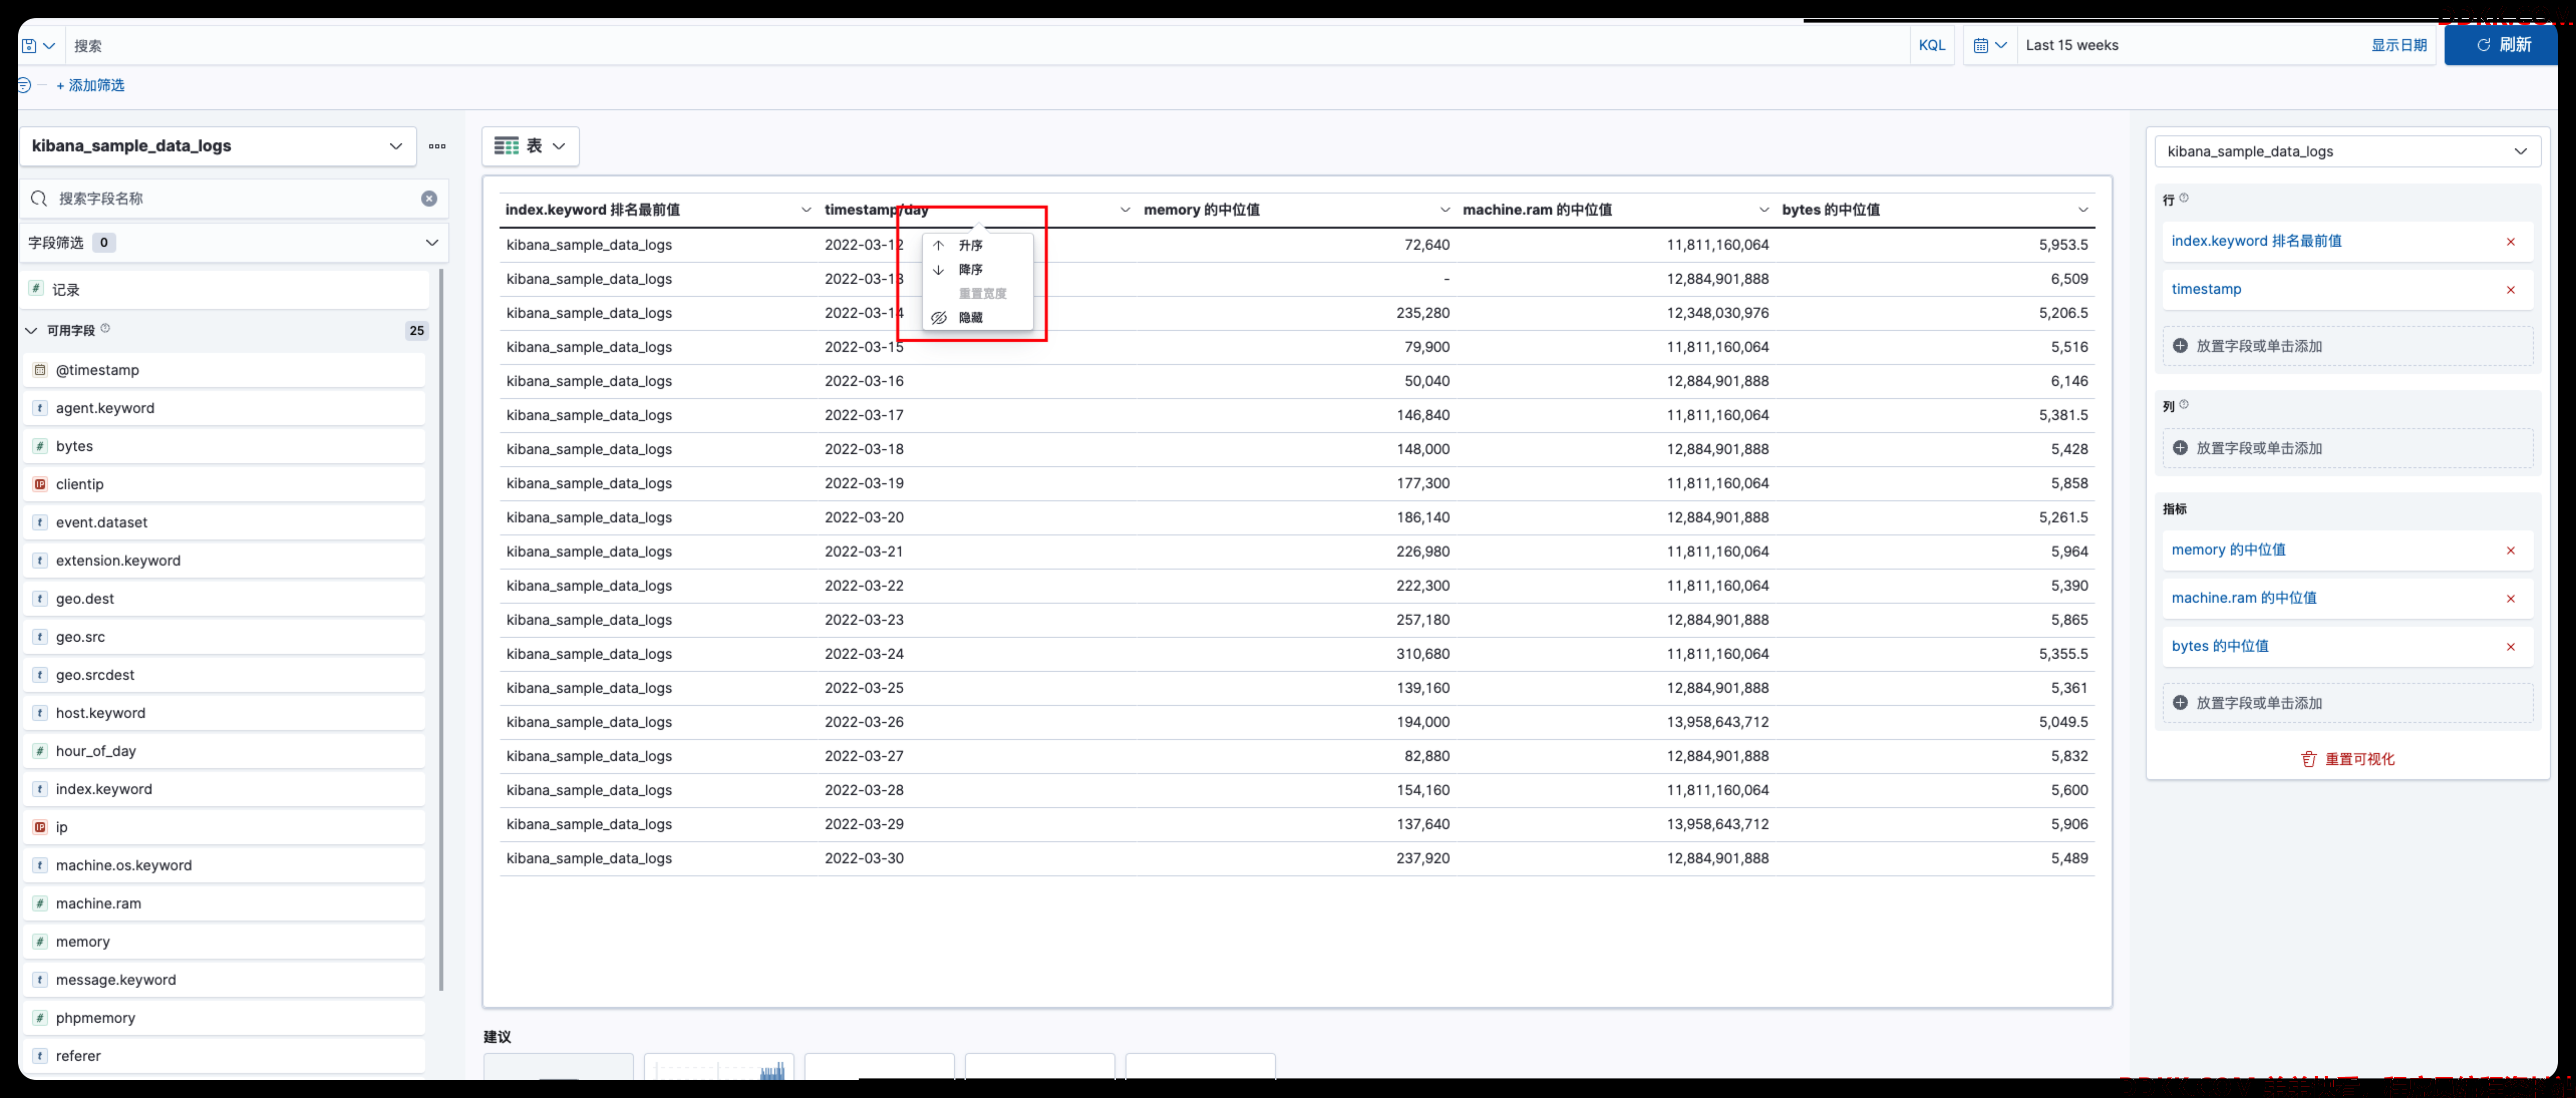Open the memory 的中位值 column menu
The height and width of the screenshot is (1098, 2576).
tap(1444, 210)
